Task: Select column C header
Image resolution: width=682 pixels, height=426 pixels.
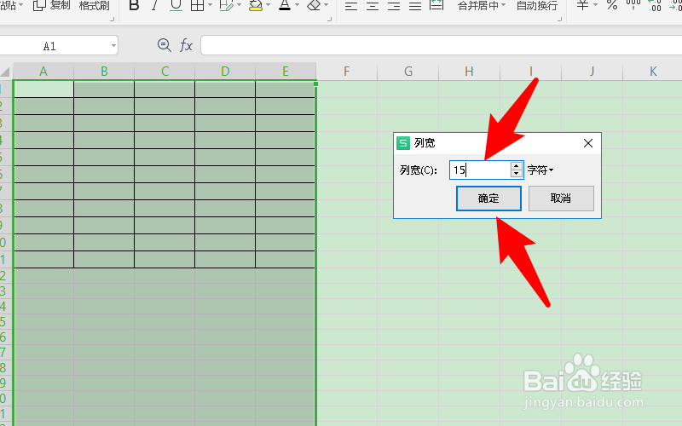Action: [x=165, y=72]
